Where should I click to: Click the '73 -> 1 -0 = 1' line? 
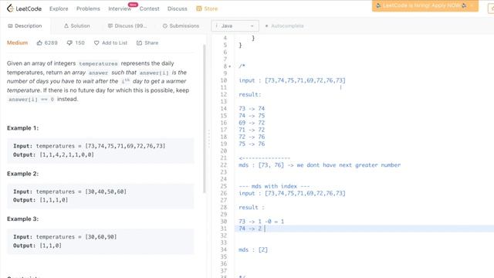261,222
